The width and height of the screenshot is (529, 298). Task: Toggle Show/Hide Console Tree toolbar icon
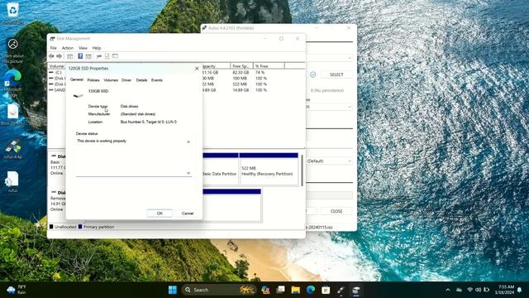(x=69, y=56)
